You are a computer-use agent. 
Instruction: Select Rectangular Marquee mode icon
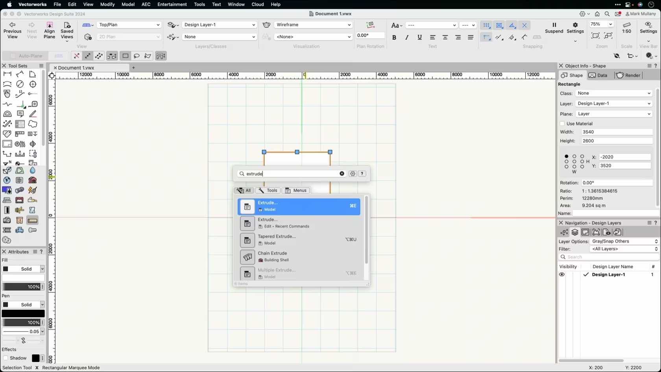click(x=126, y=56)
